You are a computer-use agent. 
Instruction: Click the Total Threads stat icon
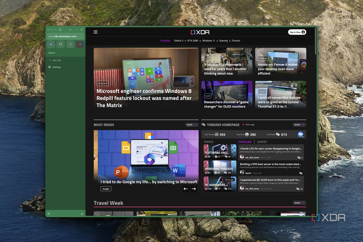[x=216, y=134]
